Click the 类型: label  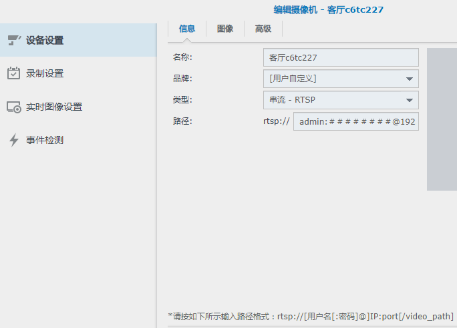(182, 100)
